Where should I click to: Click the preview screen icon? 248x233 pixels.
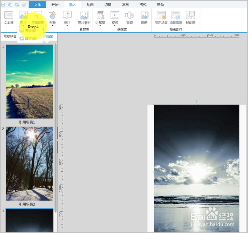pos(23,5)
